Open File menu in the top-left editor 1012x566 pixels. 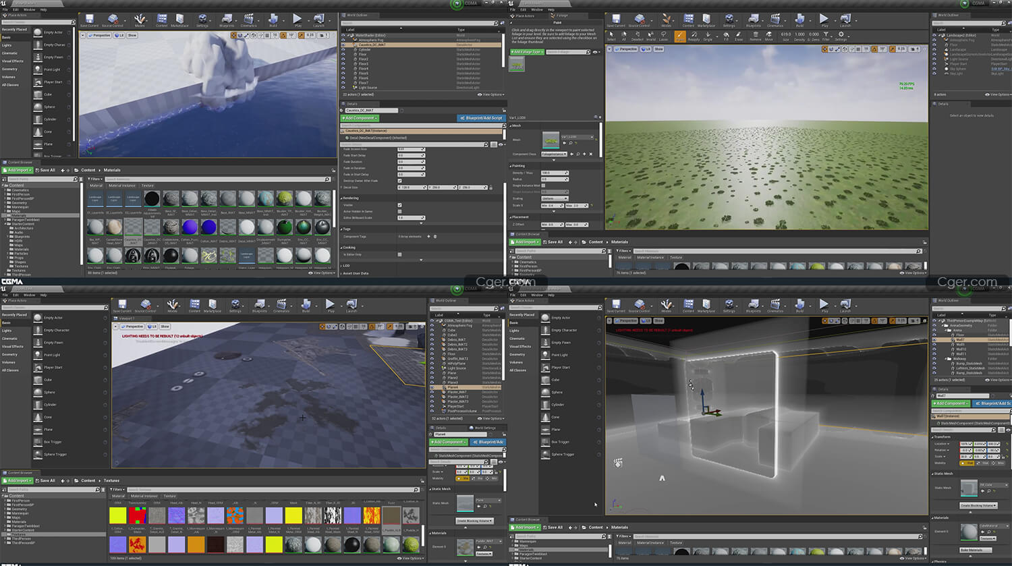(5, 9)
